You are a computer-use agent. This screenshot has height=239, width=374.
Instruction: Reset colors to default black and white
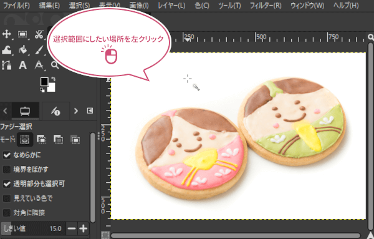(42, 90)
